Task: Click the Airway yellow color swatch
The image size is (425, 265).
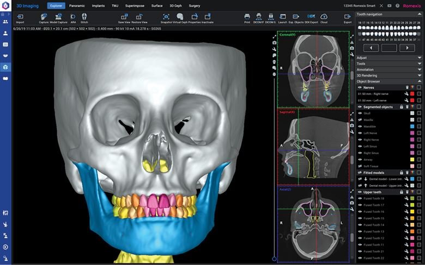Action: 412,160
